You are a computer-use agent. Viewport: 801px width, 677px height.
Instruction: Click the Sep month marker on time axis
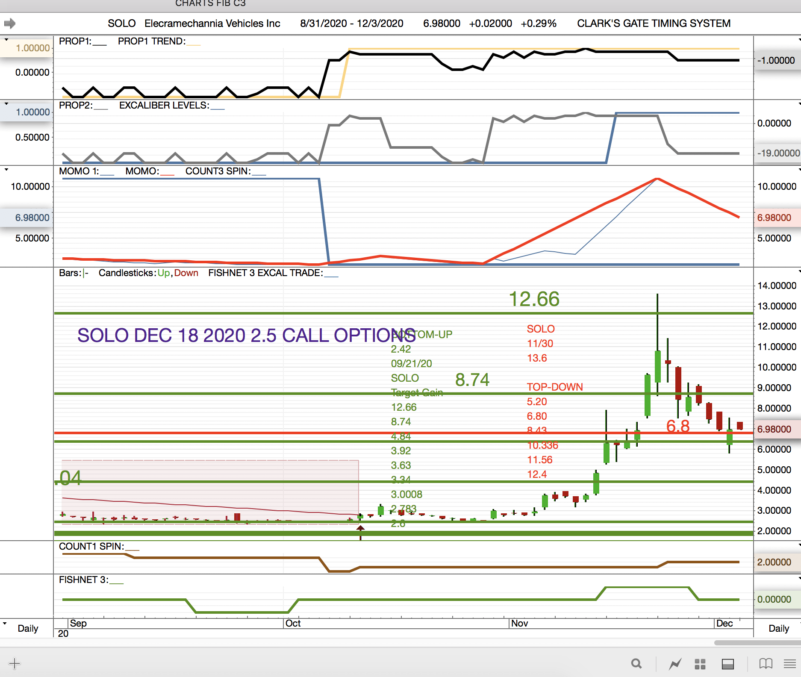coord(78,623)
